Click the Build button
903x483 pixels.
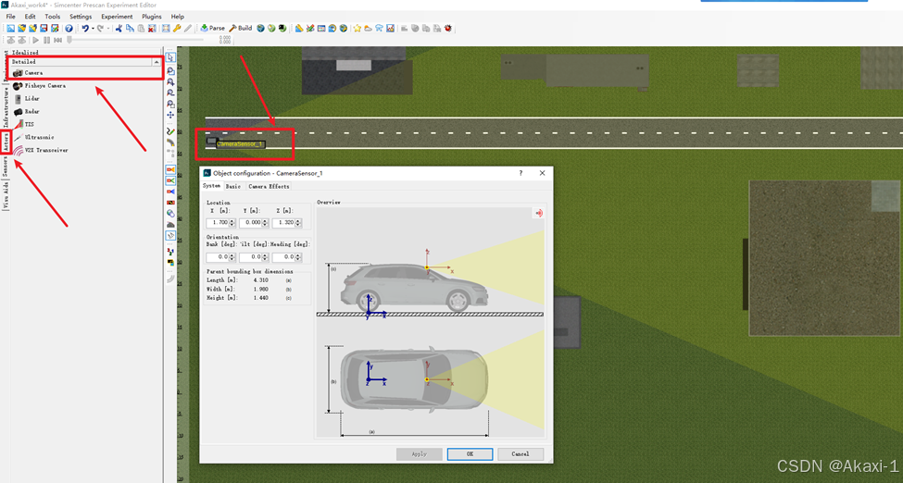click(241, 28)
